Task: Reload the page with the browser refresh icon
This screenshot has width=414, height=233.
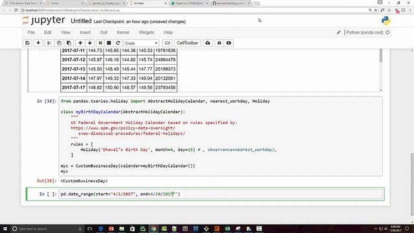Action: [x=16, y=10]
